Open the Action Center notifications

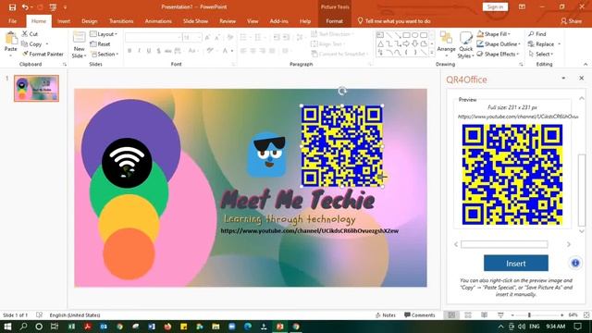pos(577,327)
